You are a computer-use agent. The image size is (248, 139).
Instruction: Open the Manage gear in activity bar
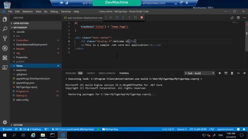(5, 122)
